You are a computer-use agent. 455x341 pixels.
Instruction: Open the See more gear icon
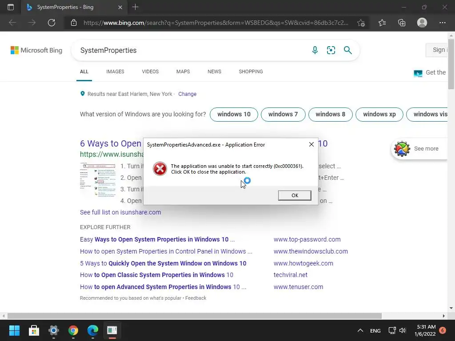402,149
